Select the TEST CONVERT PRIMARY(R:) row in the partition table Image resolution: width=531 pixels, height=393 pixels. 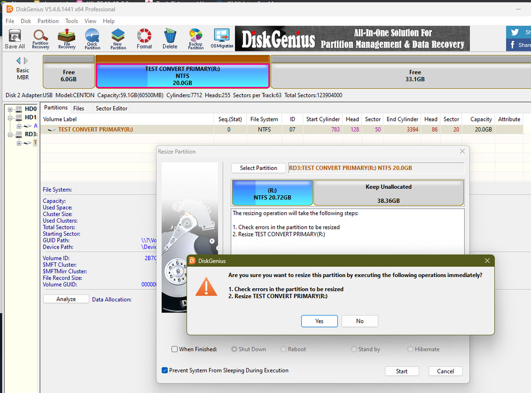281,129
